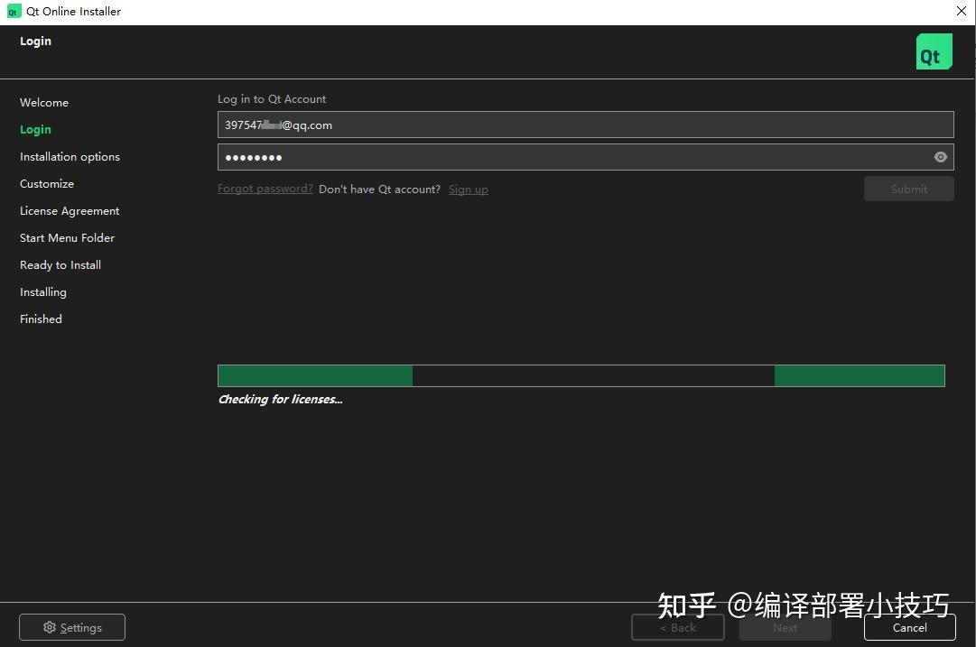Select the Login step in sidebar
The height and width of the screenshot is (647, 976).
[x=35, y=129]
